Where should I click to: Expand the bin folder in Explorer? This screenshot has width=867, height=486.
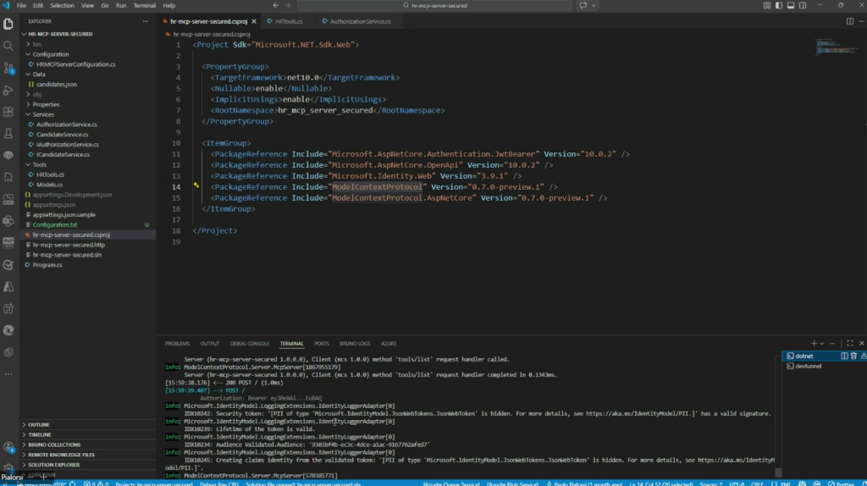pyautogui.click(x=37, y=44)
